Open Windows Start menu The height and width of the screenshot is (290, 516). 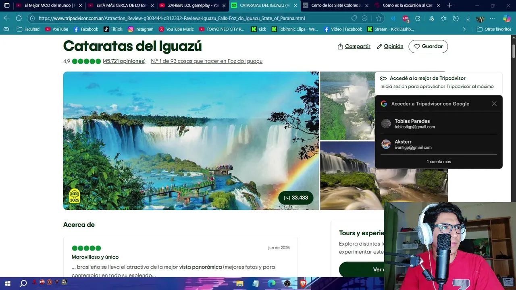pyautogui.click(x=7, y=284)
